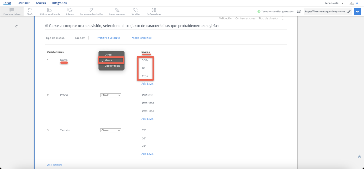
Task: Expand the Tamaño feature type dropdown
Action: click(x=111, y=130)
